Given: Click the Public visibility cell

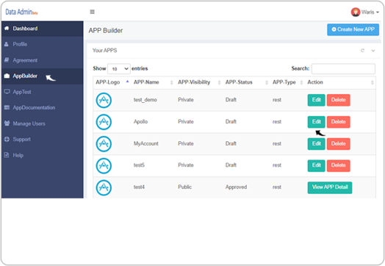Looking at the screenshot, I should (185, 187).
